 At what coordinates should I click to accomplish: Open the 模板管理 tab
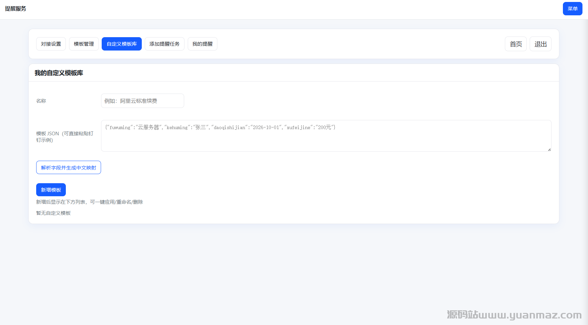tap(84, 44)
